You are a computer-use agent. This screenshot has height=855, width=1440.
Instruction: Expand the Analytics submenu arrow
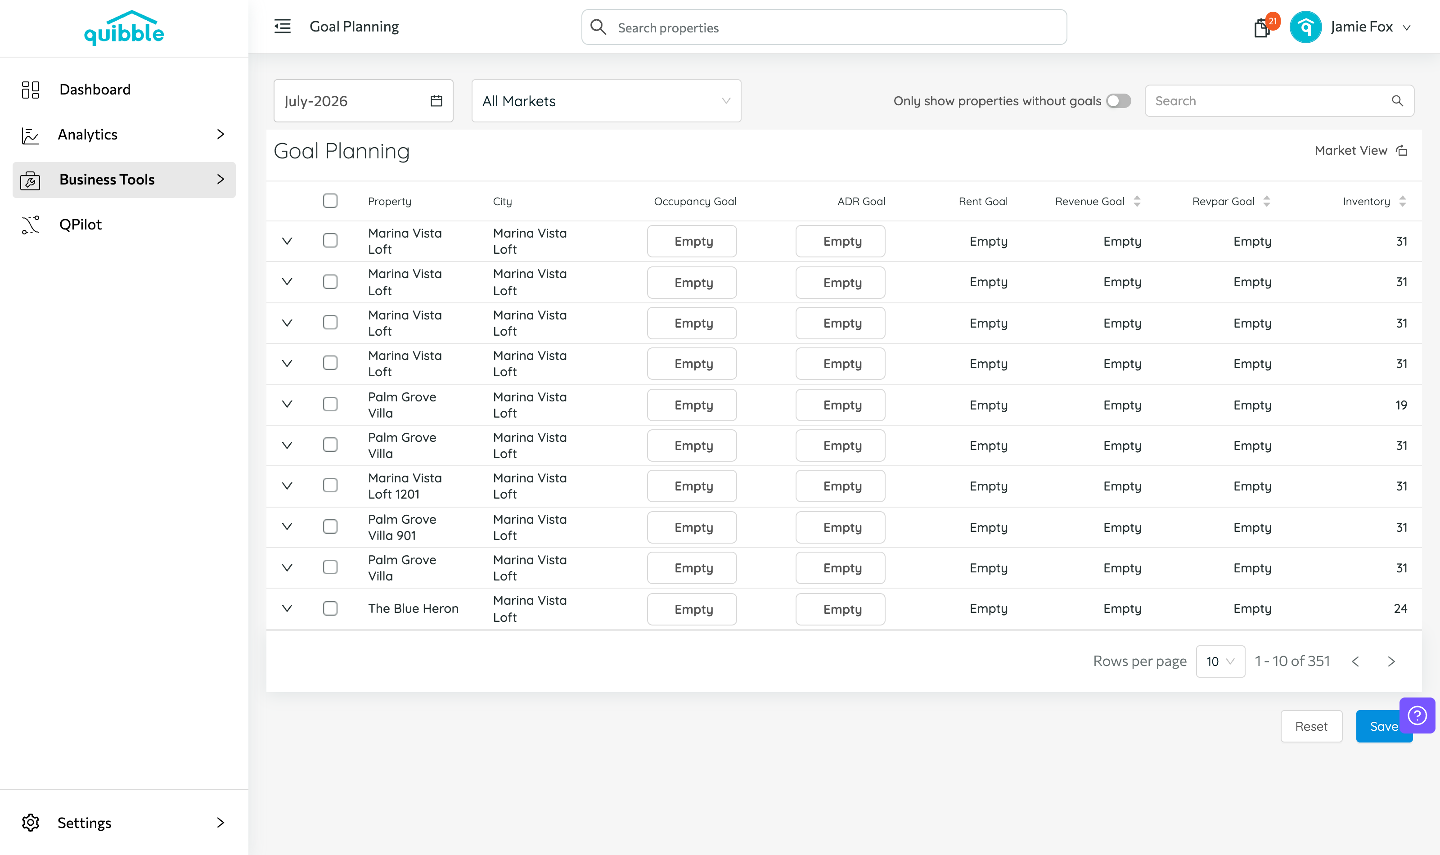pyautogui.click(x=220, y=134)
